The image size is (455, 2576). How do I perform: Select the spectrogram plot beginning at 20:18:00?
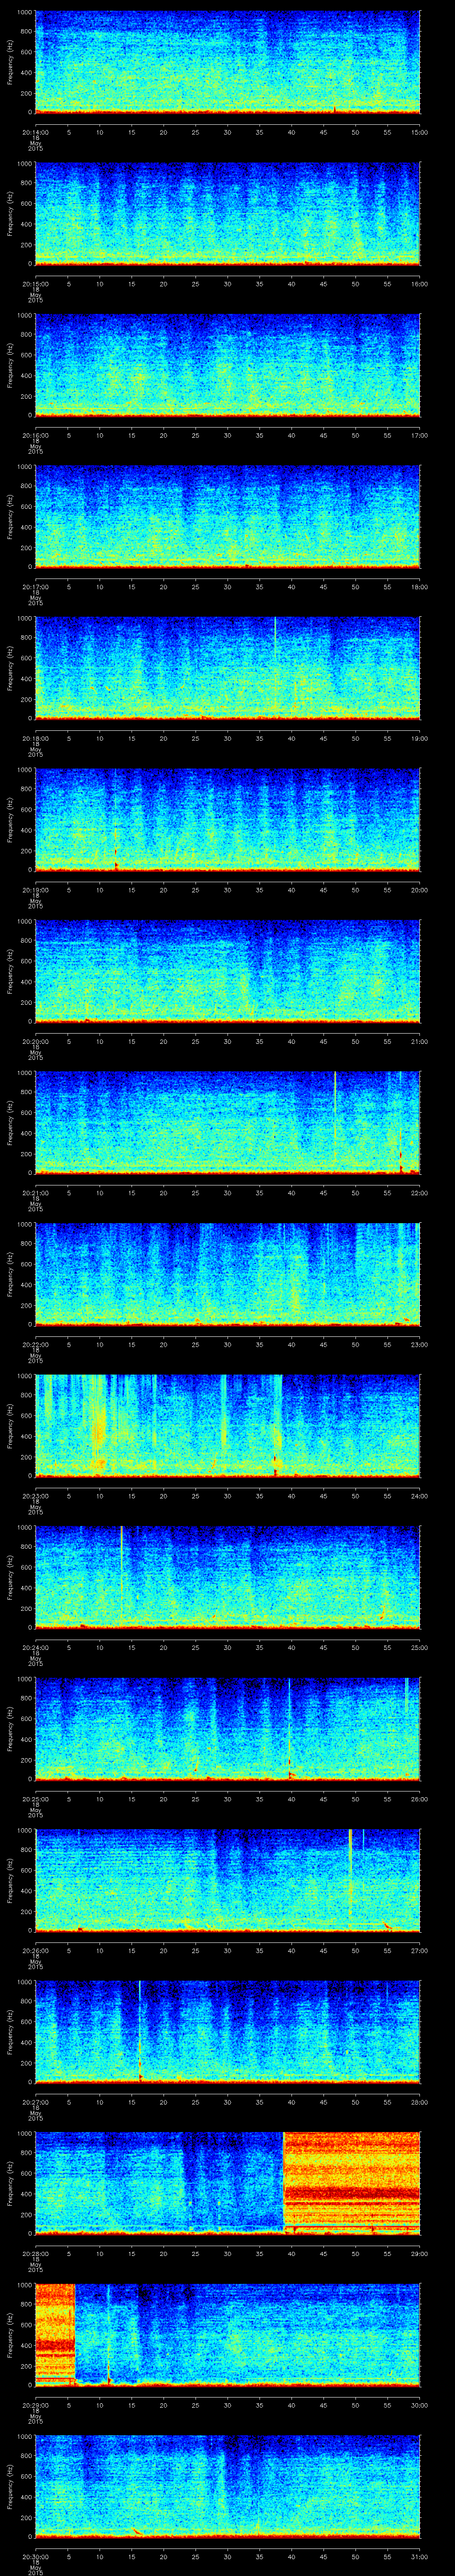(x=228, y=668)
